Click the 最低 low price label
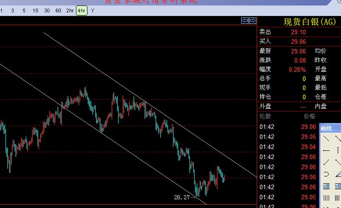 click(x=320, y=87)
